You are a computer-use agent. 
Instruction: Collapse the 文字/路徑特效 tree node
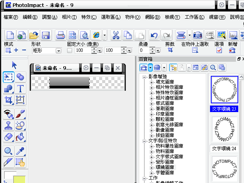(x=144, y=141)
